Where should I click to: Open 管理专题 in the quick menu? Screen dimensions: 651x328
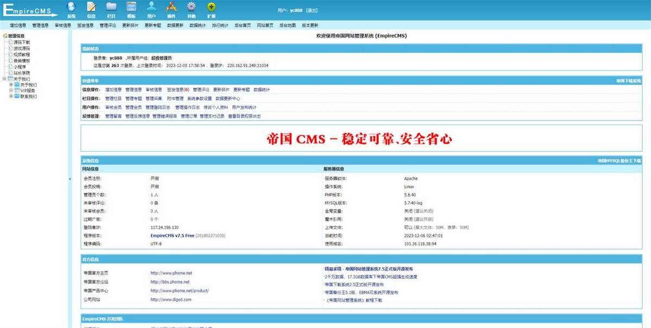(x=133, y=99)
